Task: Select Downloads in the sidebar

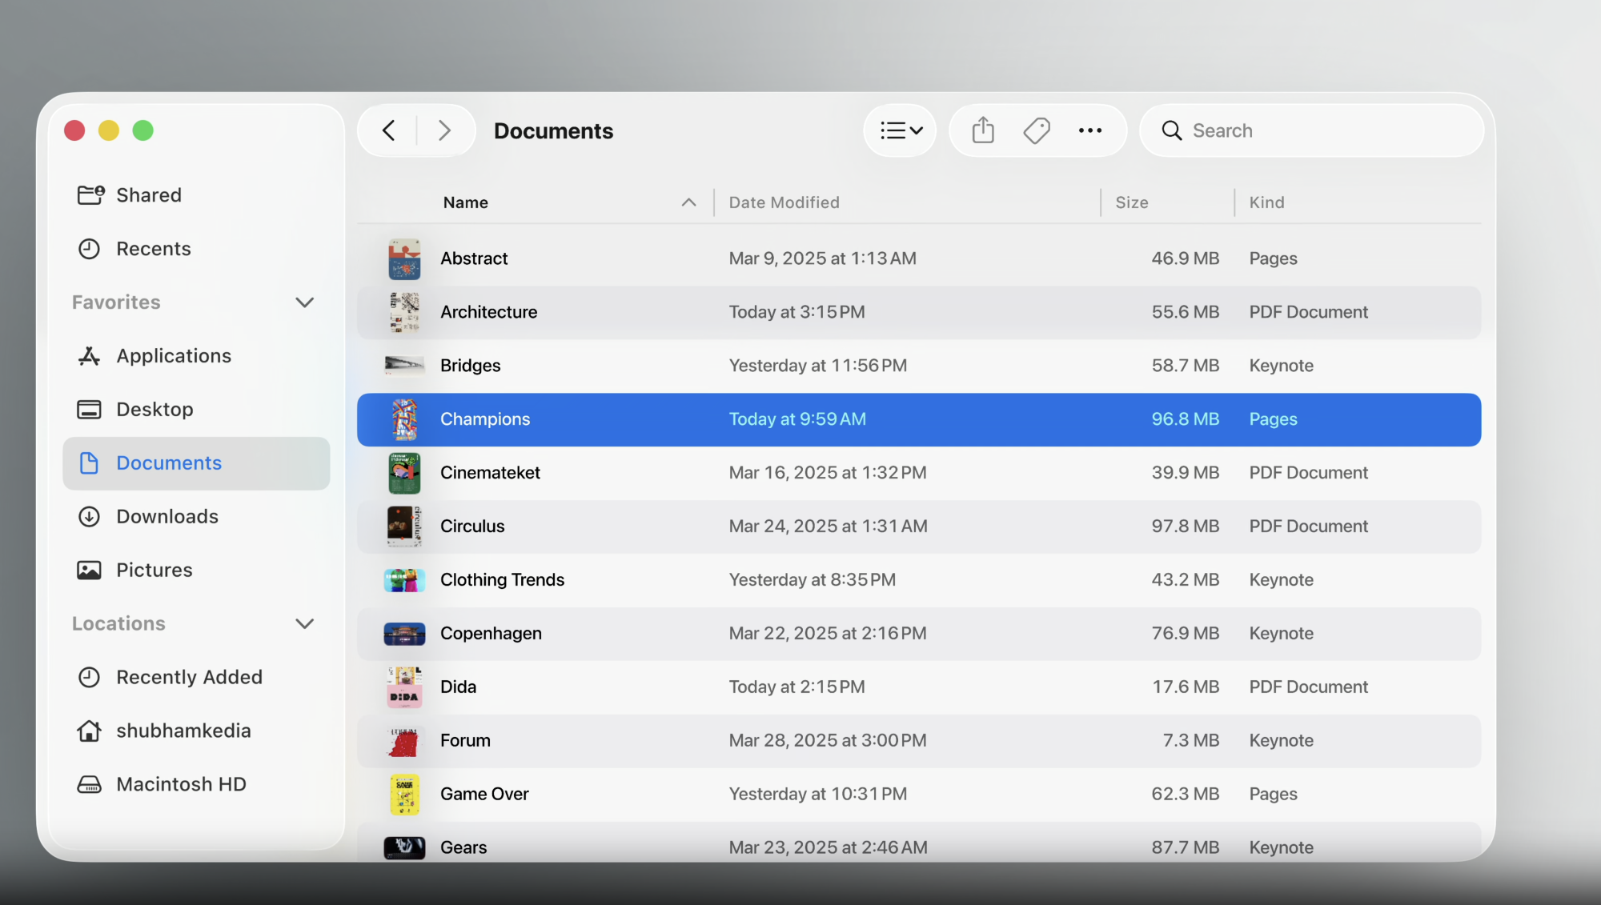Action: pyautogui.click(x=167, y=517)
